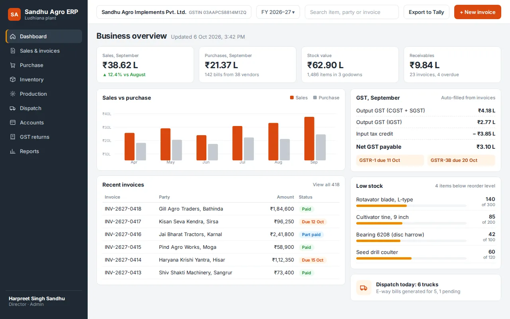Click the Sales & invoices document icon
This screenshot has height=319, width=510.
(x=13, y=51)
